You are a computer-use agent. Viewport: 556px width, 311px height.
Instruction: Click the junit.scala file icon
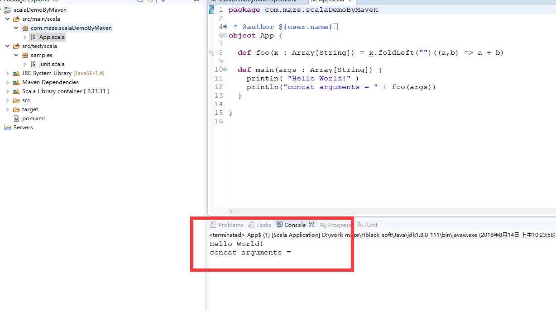(x=34, y=64)
